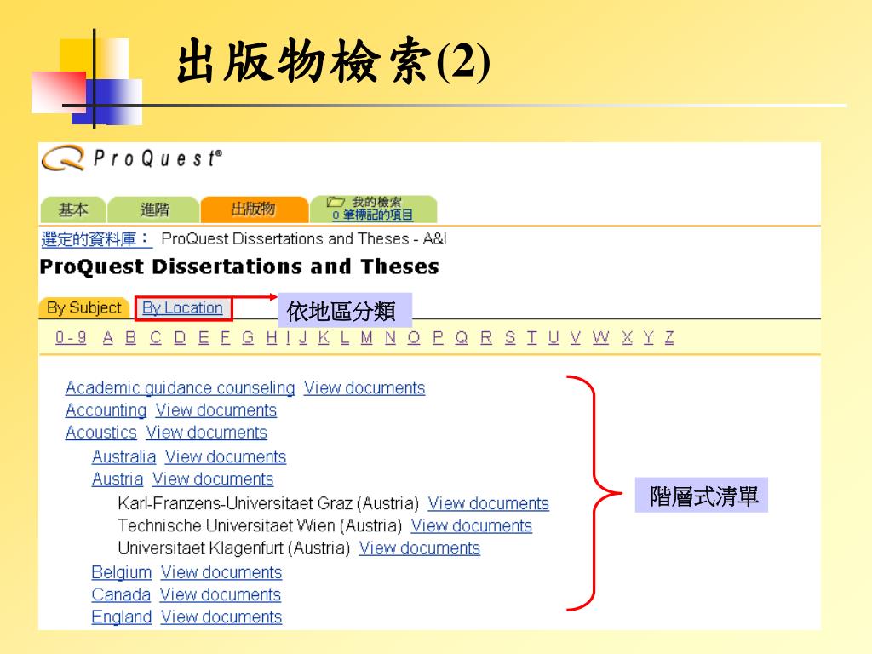Viewport: 872px width, 654px height.
Task: Jump to letter H index
Action: point(272,337)
